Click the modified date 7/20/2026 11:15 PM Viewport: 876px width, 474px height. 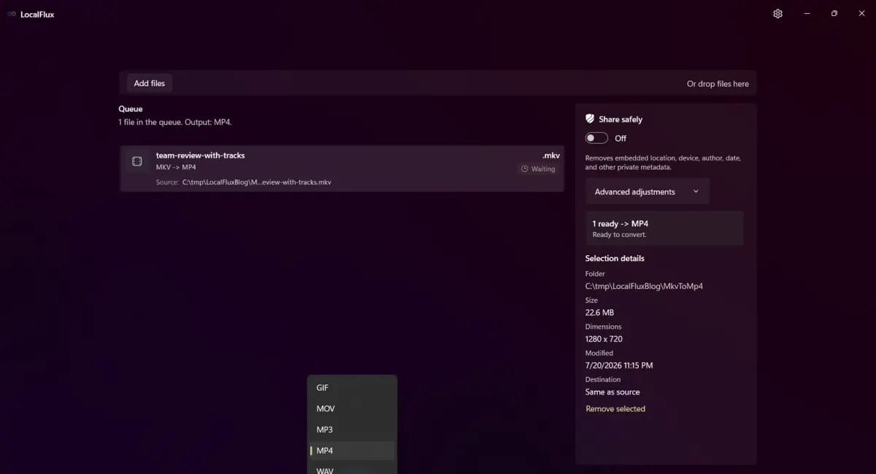point(619,365)
